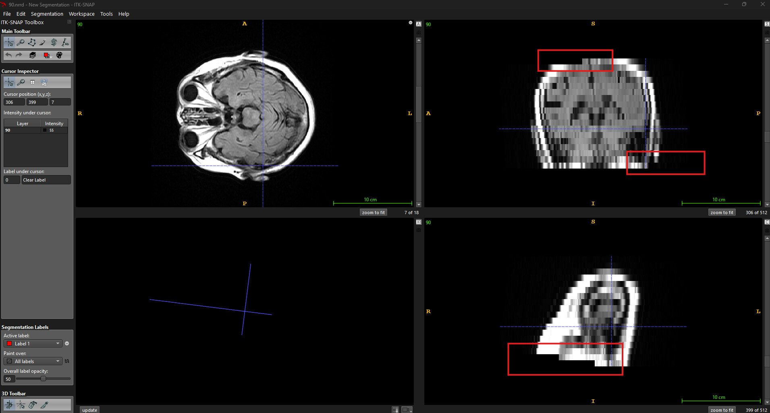Open the Workspace menu

click(x=81, y=14)
